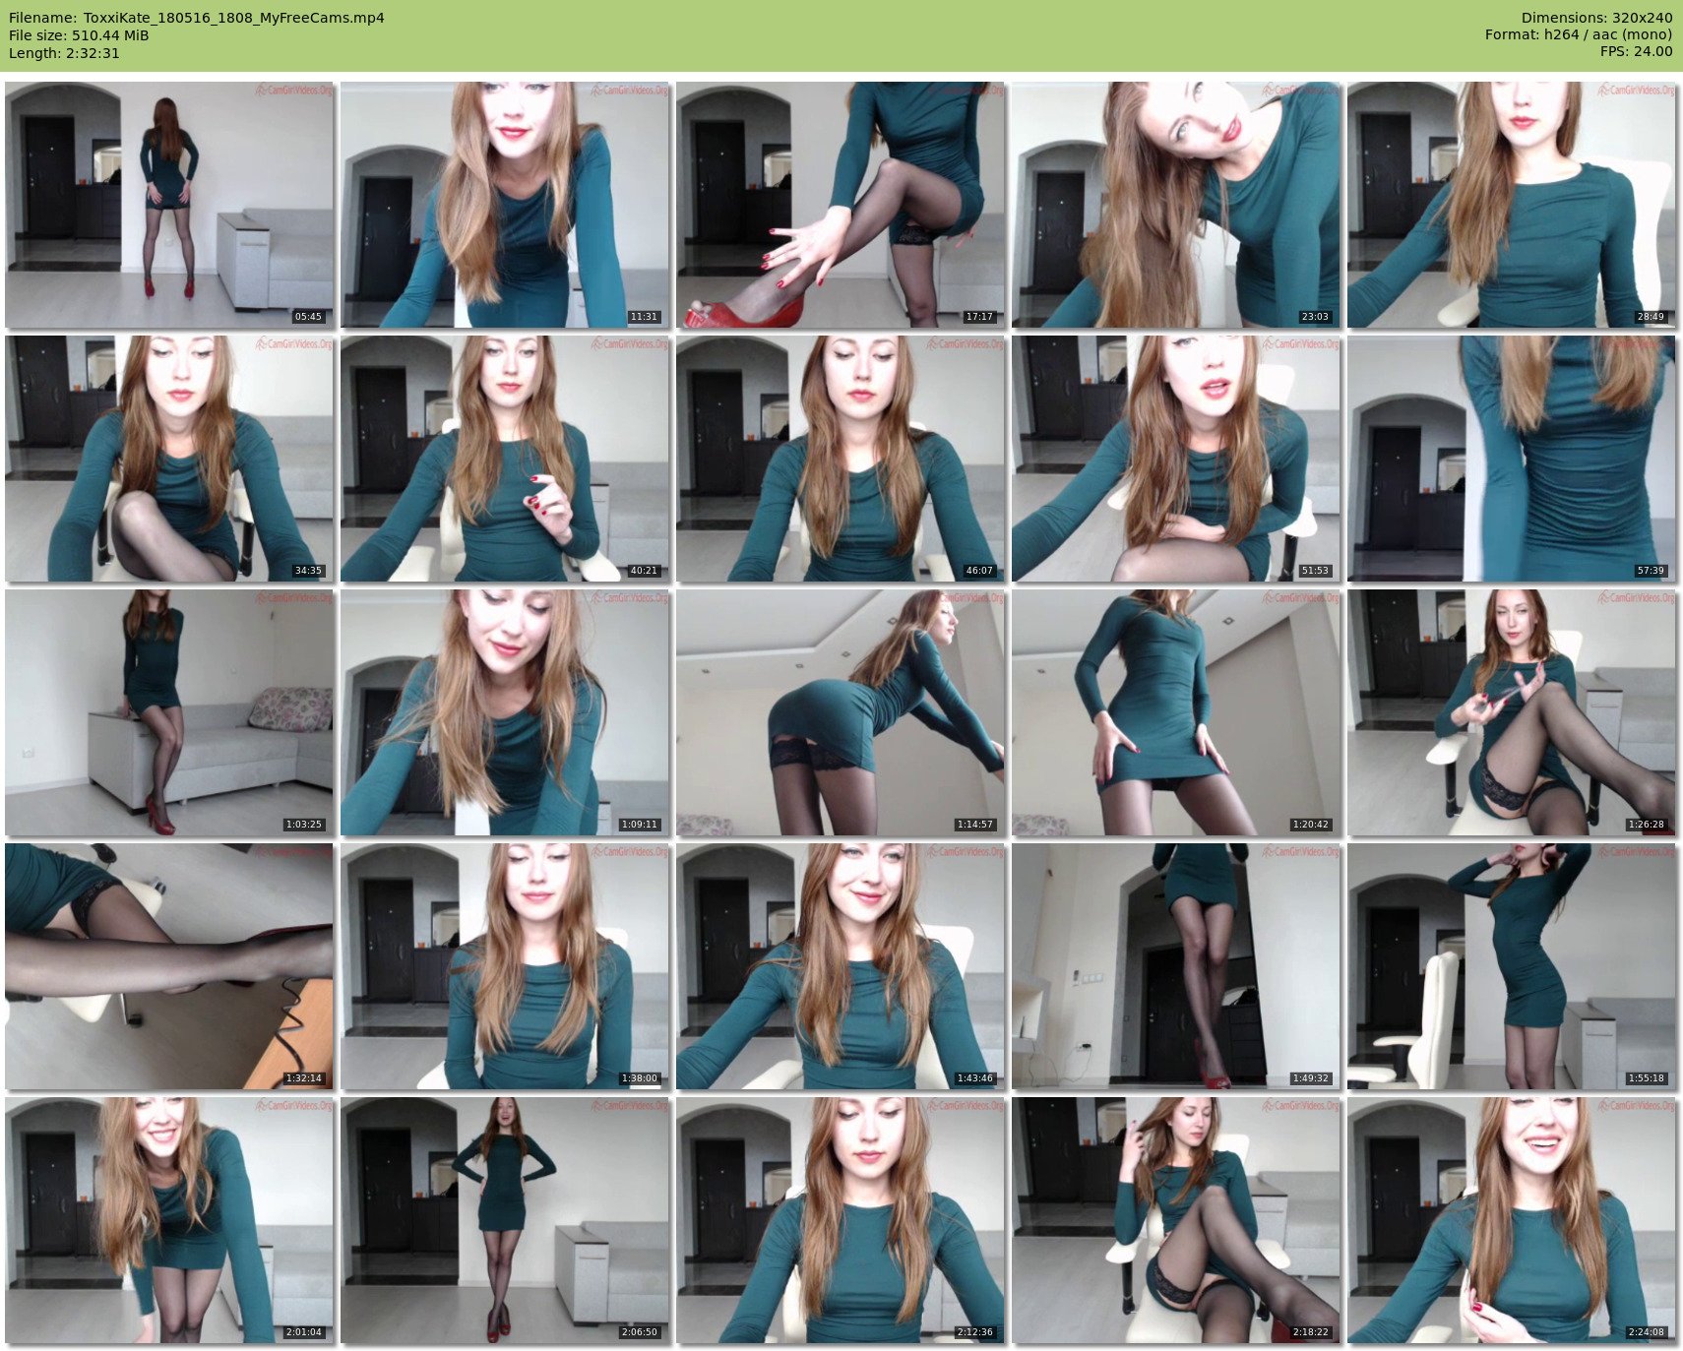The width and height of the screenshot is (1683, 1351).
Task: Click the thumbnail marked 40:21
Action: (x=505, y=459)
